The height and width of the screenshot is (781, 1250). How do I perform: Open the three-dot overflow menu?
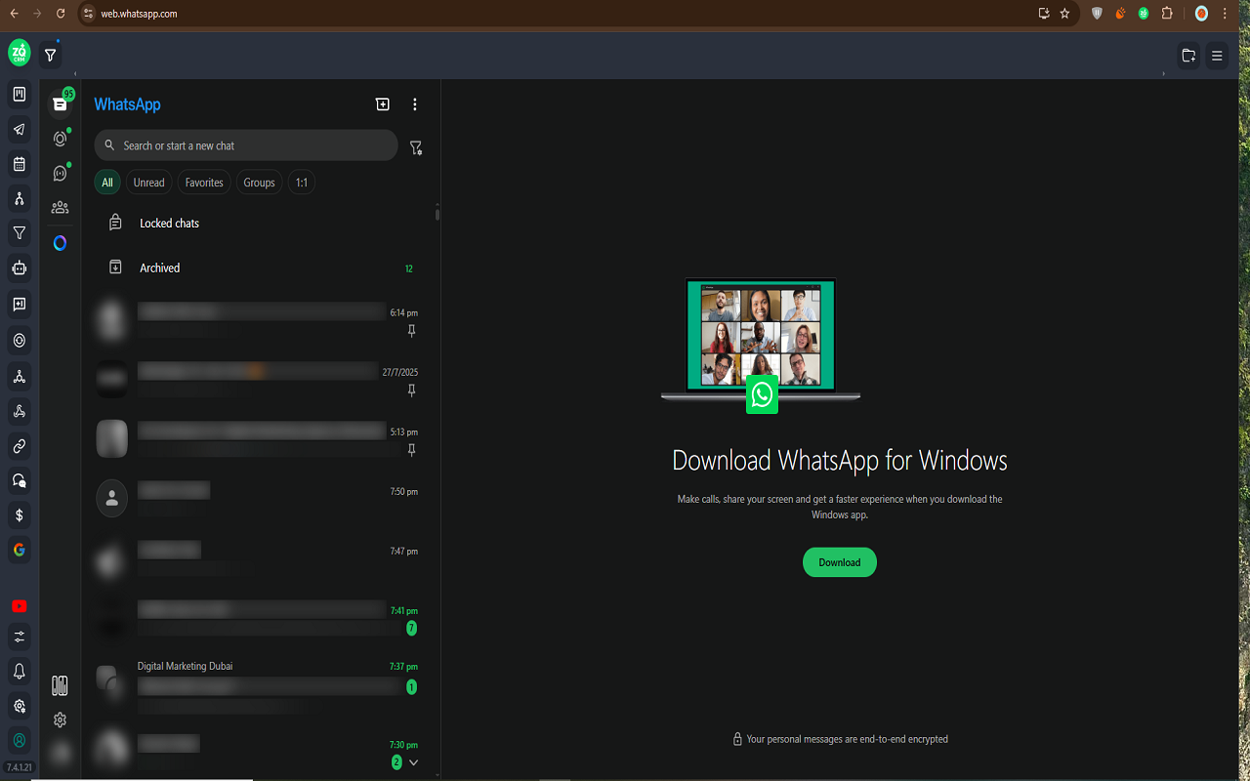[x=414, y=104]
